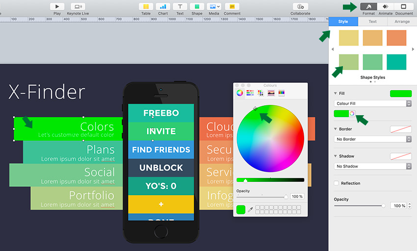Click FREEBO on the phone mockup
The width and height of the screenshot is (417, 251).
pyautogui.click(x=161, y=113)
